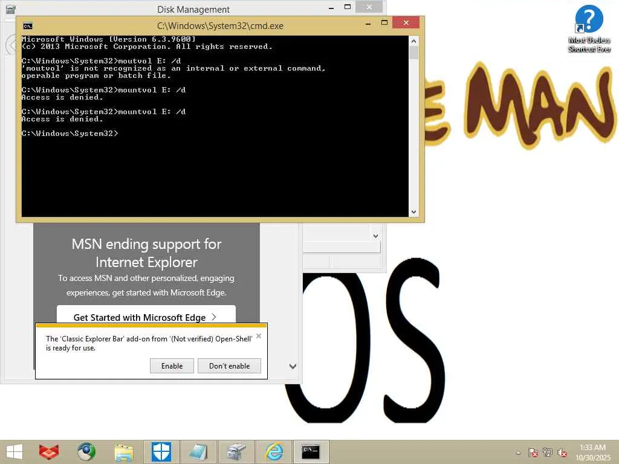Image resolution: width=619 pixels, height=464 pixels.
Task: Open the cmd.exe title bar system icon
Action: tap(28, 26)
